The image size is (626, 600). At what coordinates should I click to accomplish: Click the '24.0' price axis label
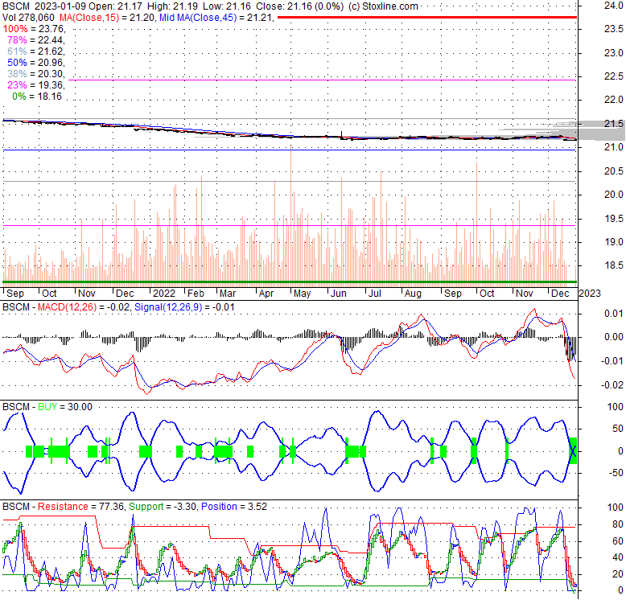coord(614,6)
